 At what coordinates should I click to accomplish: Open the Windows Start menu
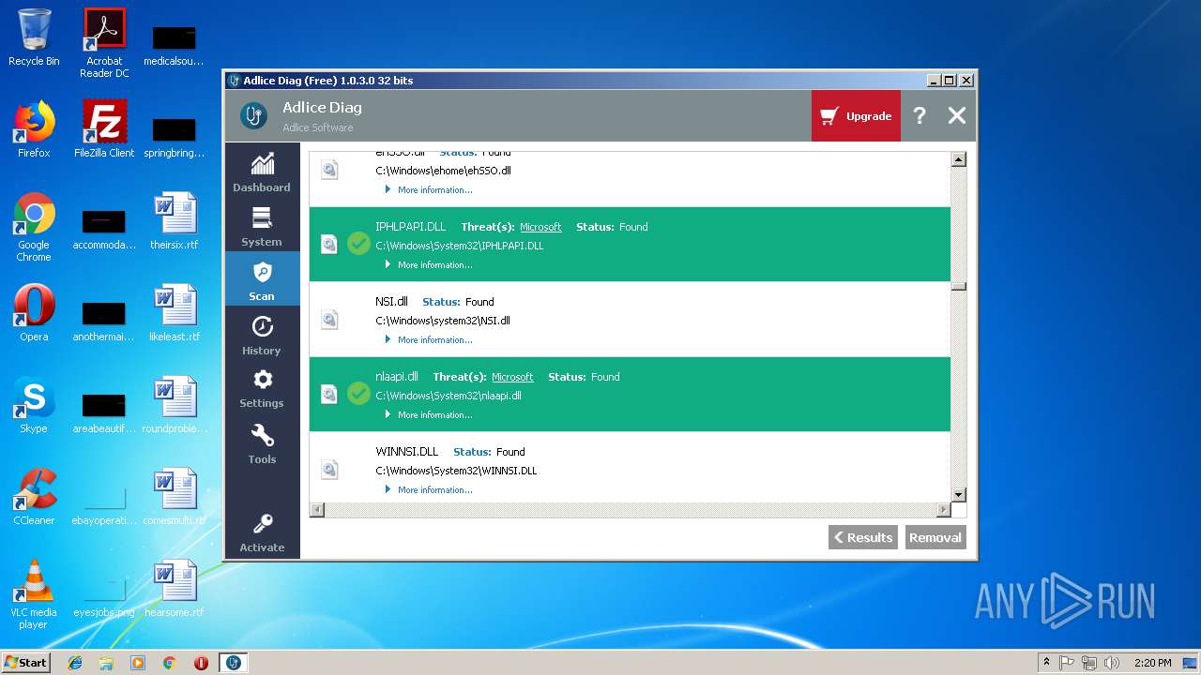pos(26,663)
